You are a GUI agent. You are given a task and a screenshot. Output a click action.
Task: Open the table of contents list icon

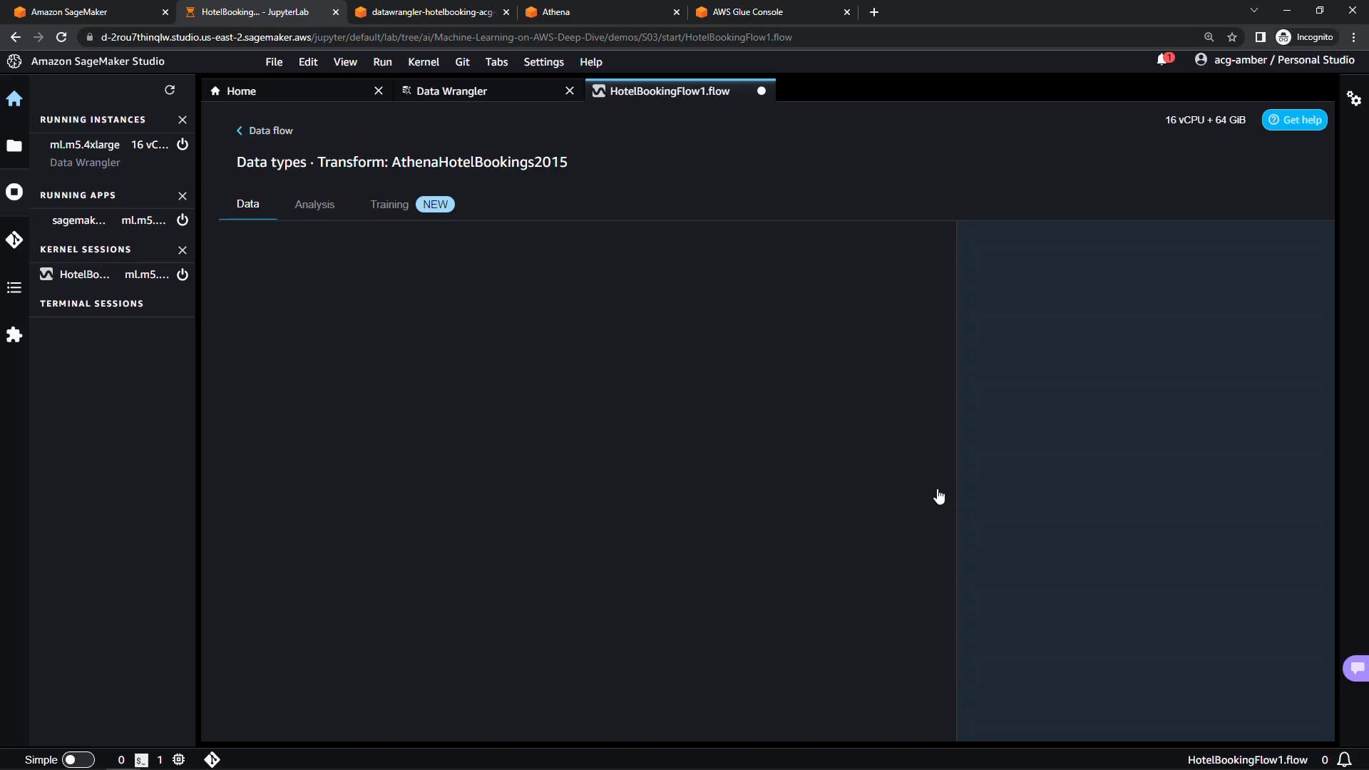tap(14, 288)
